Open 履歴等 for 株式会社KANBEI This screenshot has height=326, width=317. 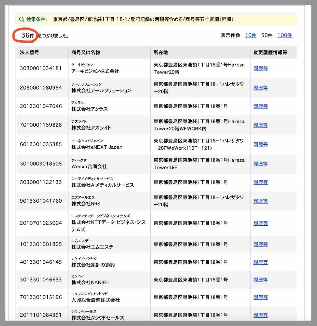tap(260, 280)
